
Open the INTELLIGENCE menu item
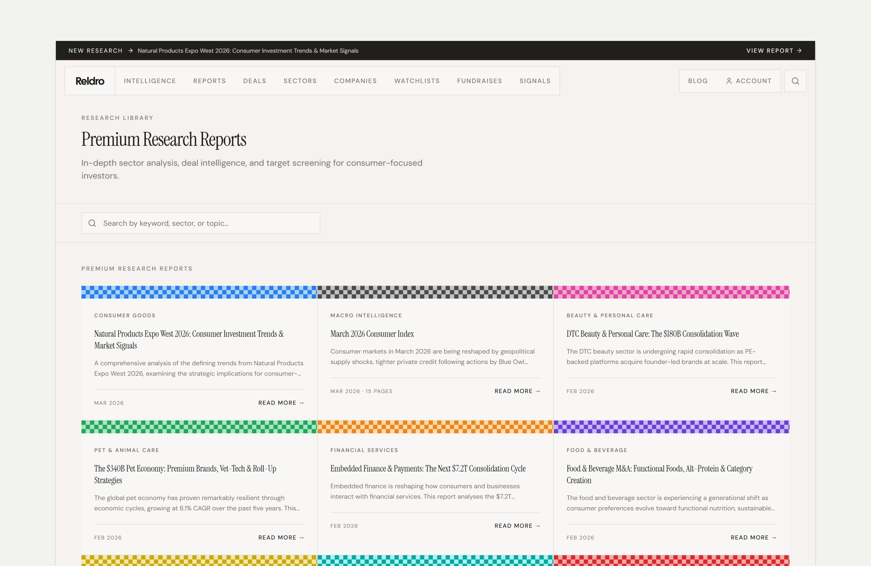[150, 80]
